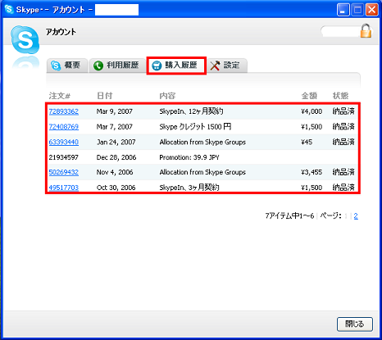This screenshot has height=340, width=382.
Task: Open order number 72408769
Action: (x=64, y=127)
